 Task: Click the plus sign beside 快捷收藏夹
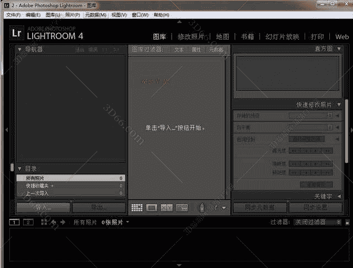tap(52, 186)
